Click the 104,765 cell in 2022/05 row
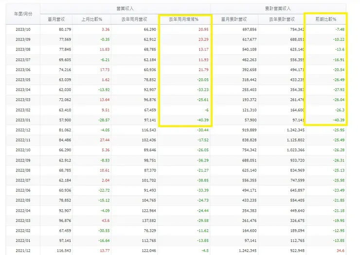This screenshot has height=255, width=360. [149, 200]
